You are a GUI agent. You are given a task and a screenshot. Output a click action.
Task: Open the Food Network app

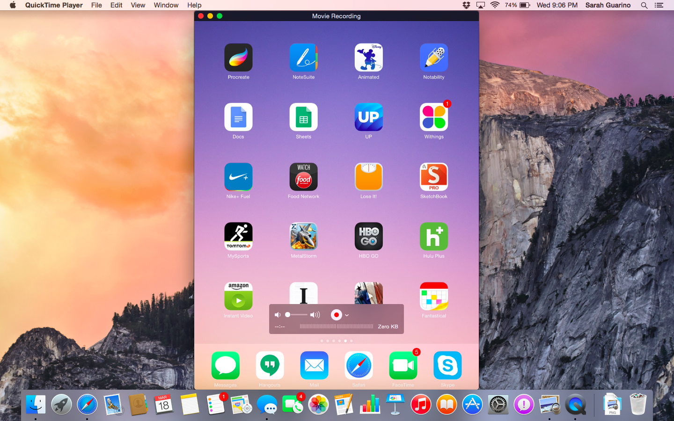pyautogui.click(x=303, y=177)
